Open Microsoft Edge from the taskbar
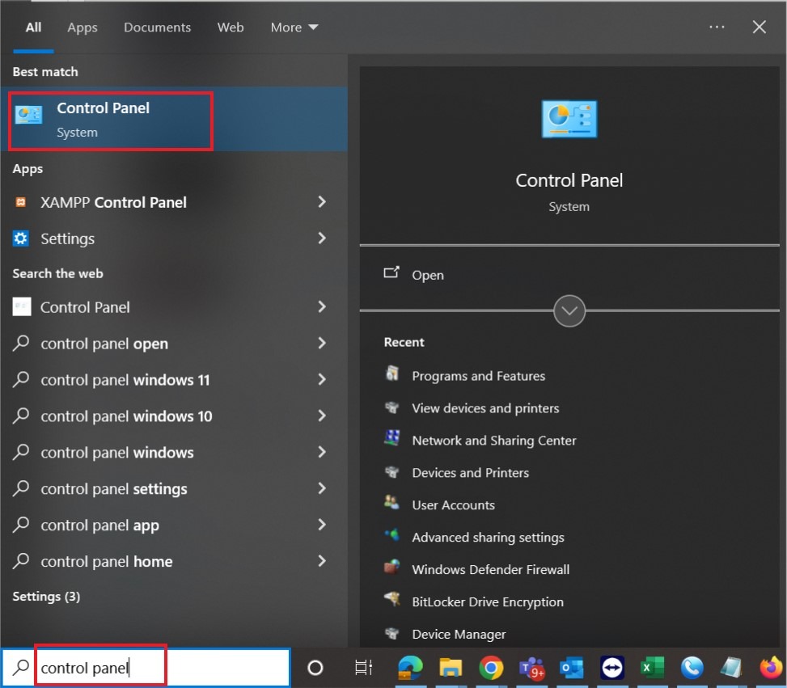The width and height of the screenshot is (787, 688). [x=411, y=667]
